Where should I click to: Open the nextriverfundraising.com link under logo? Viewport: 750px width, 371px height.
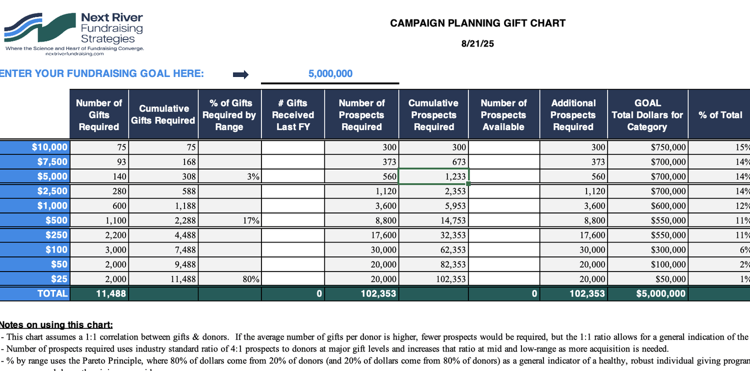74,53
